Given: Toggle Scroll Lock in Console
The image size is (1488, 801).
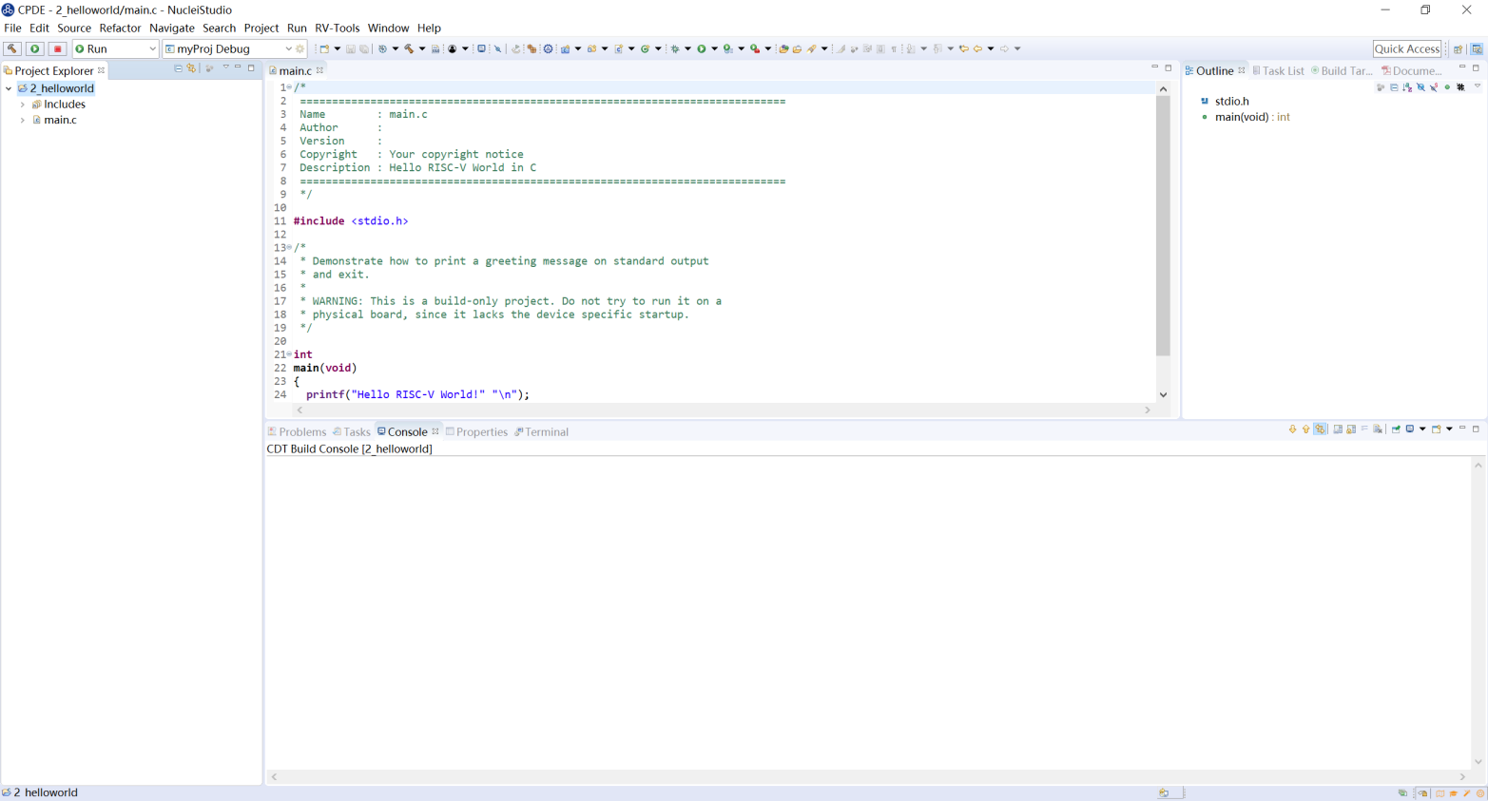Looking at the screenshot, I should click(x=1351, y=429).
